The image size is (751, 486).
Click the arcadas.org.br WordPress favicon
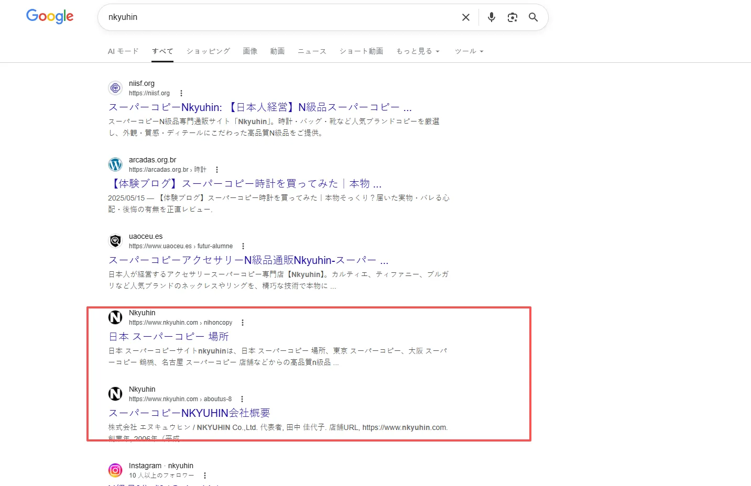115,164
